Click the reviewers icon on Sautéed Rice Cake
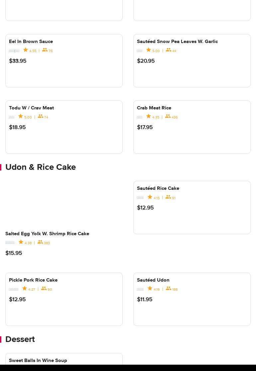The width and height of the screenshot is (256, 371). click(x=168, y=197)
